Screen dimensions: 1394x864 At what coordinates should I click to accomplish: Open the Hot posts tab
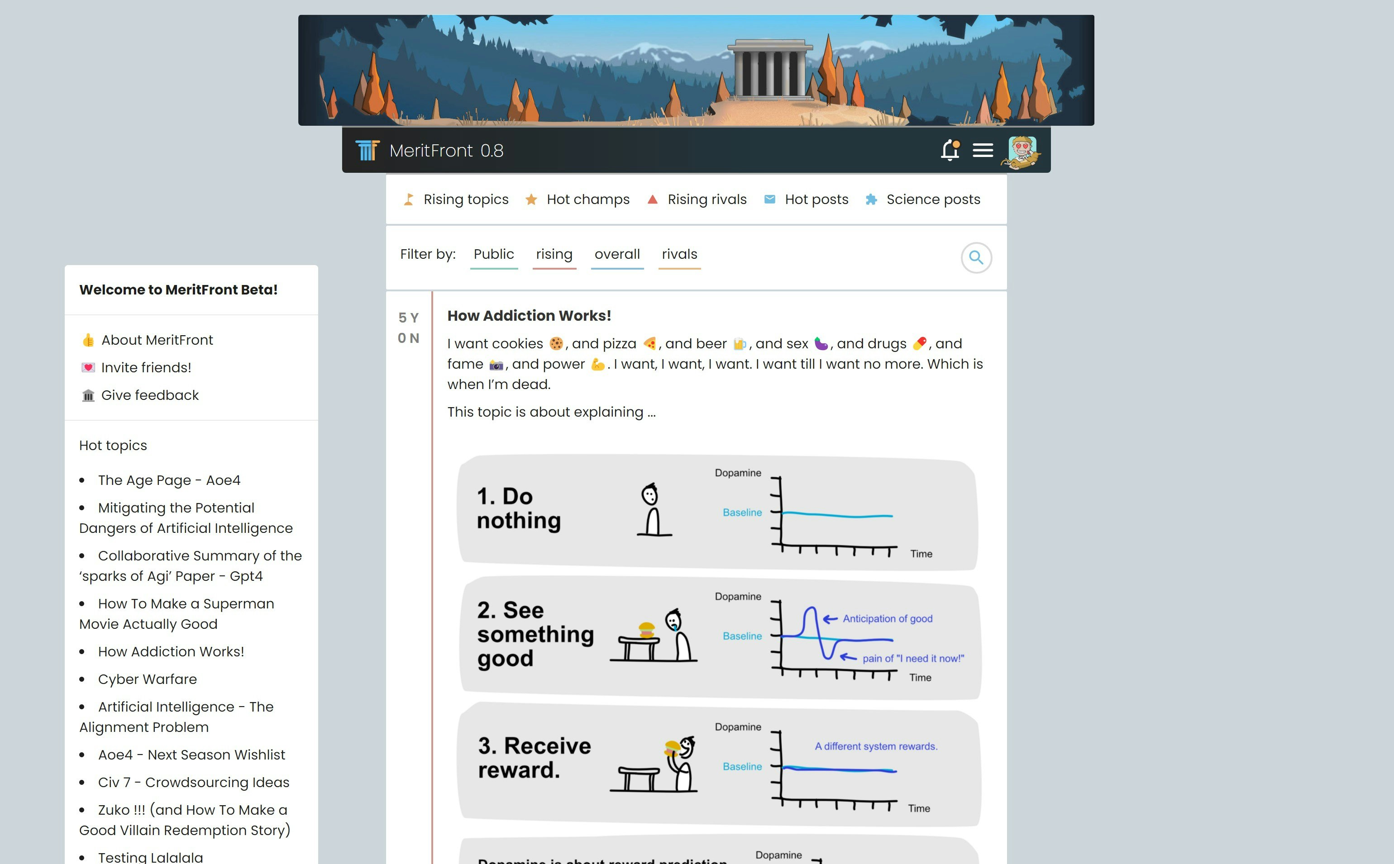coord(816,199)
